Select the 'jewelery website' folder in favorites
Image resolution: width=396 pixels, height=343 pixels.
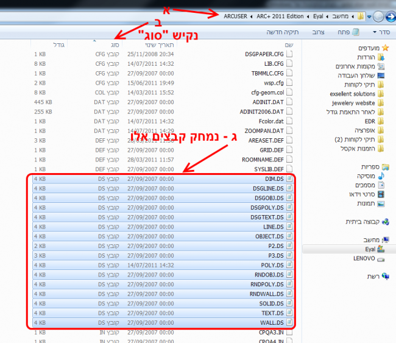click(x=355, y=103)
